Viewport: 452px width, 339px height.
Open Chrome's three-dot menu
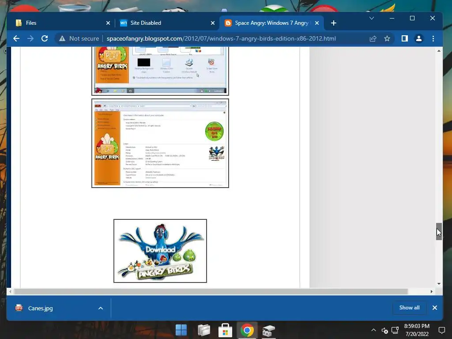pos(433,38)
